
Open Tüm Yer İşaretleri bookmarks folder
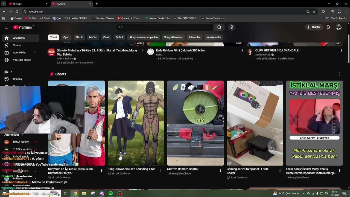337,18
